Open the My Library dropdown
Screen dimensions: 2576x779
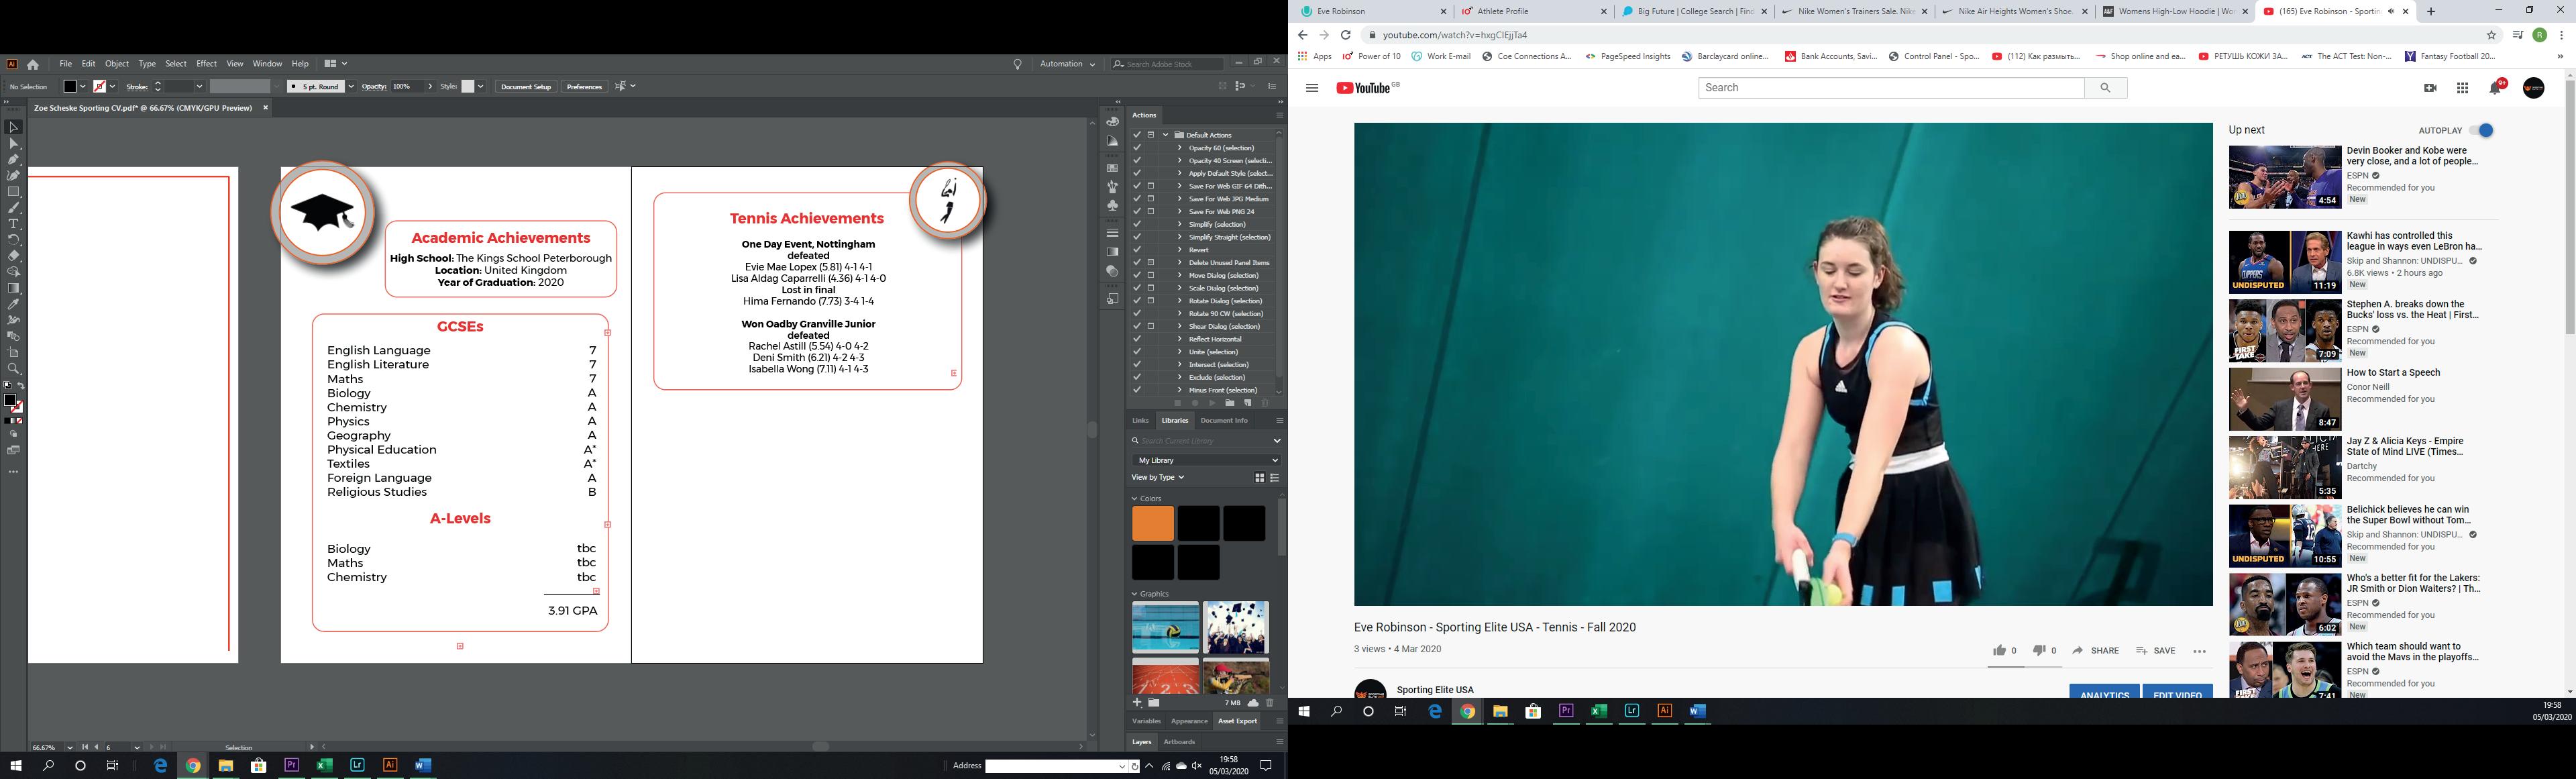coord(1206,460)
